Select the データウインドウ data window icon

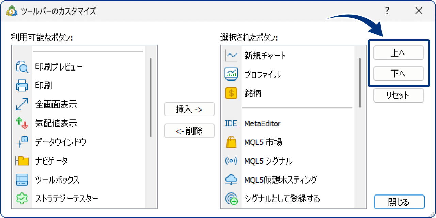[x=22, y=142]
